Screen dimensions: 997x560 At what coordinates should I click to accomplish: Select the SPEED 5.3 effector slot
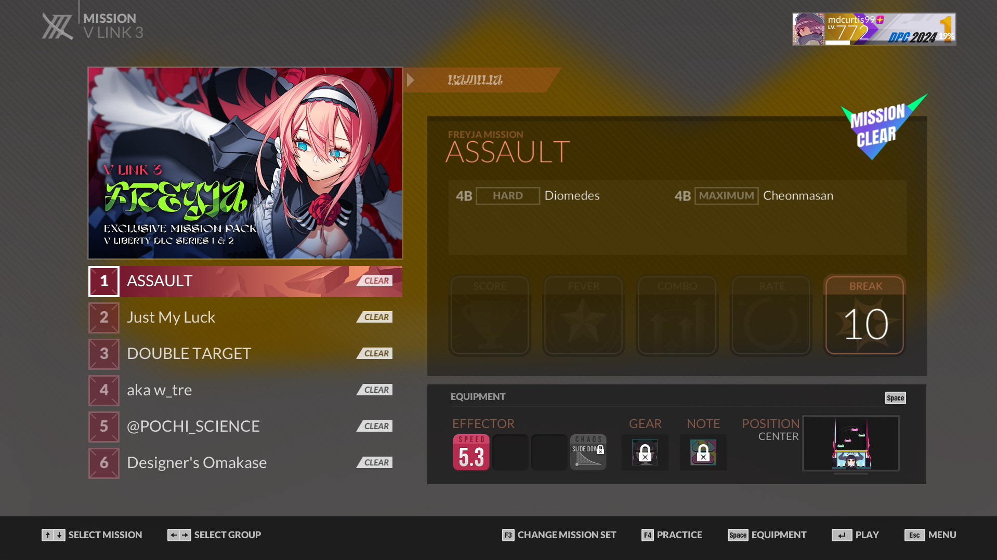(471, 452)
